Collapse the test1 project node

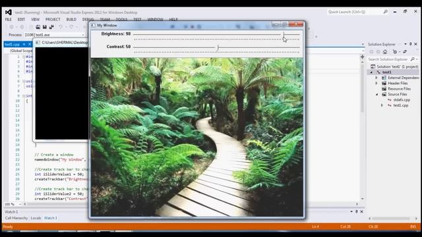[x=371, y=72]
